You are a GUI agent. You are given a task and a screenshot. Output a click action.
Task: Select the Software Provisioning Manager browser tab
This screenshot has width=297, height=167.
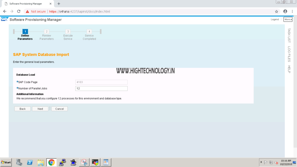click(x=28, y=4)
